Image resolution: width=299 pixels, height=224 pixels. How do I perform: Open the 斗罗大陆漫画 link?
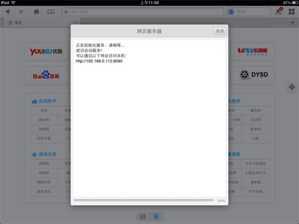(255, 164)
